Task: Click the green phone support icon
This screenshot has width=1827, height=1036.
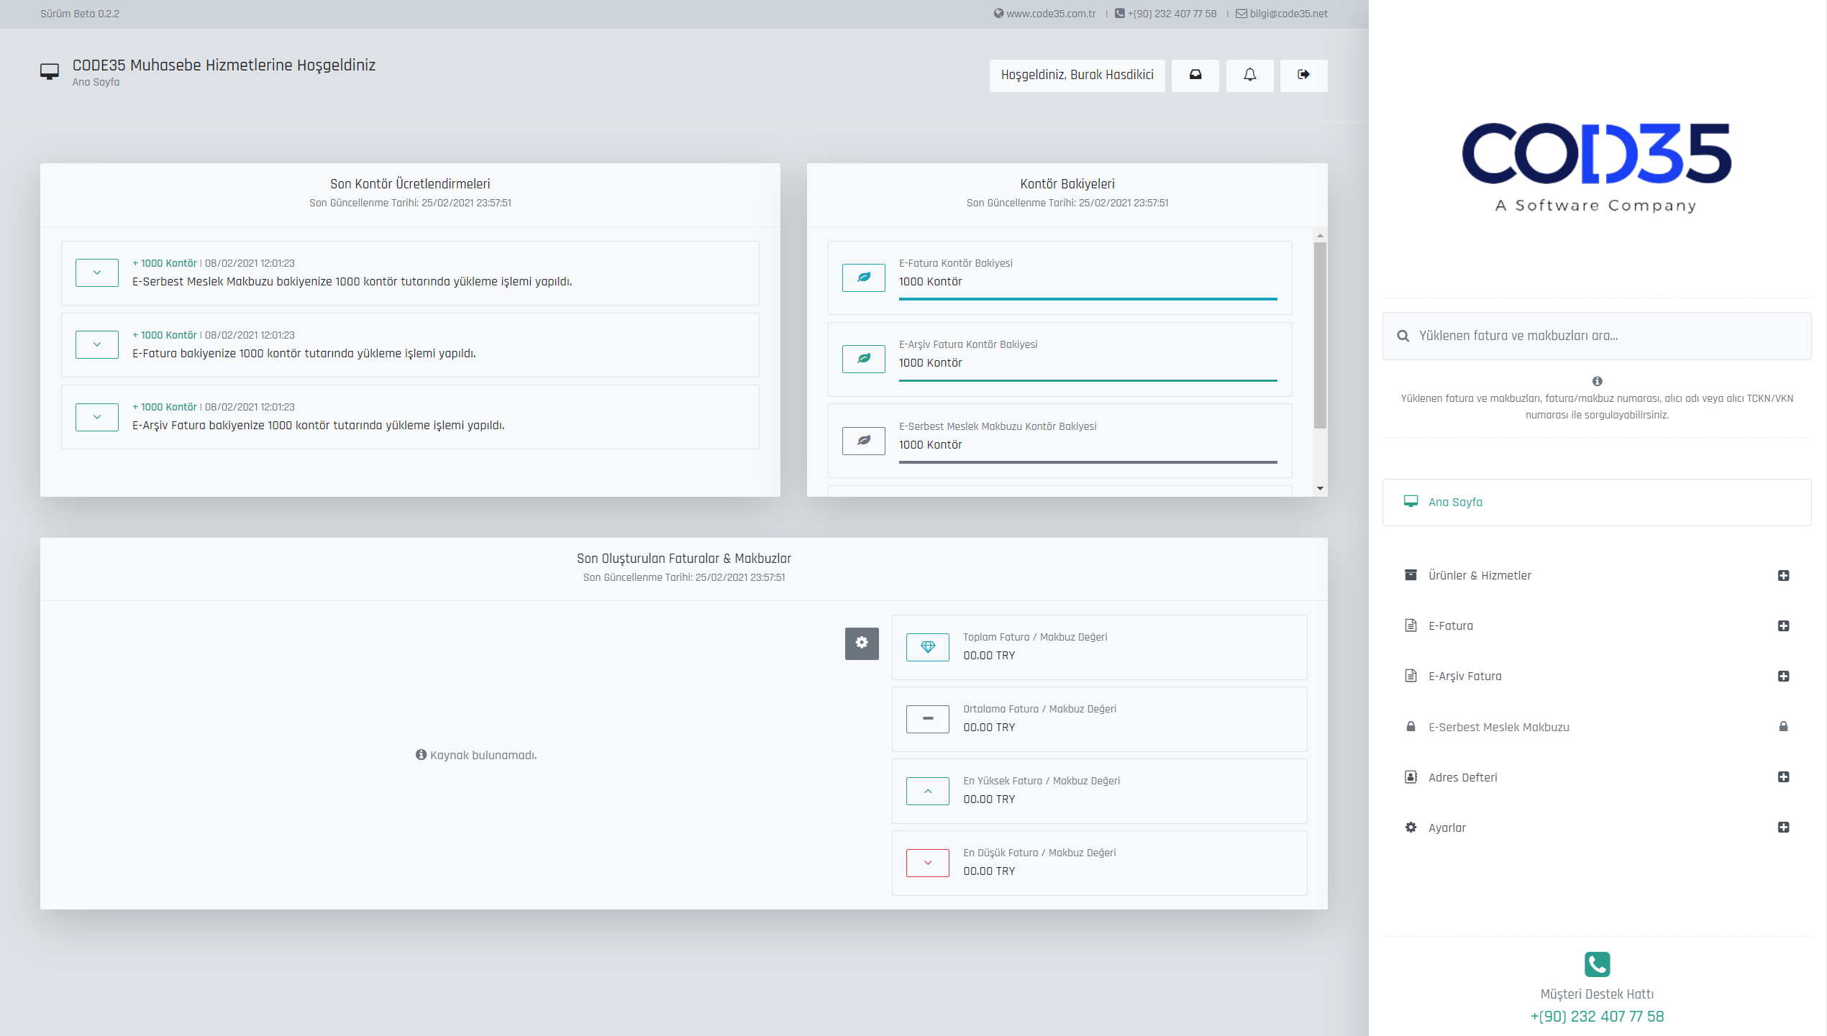Action: tap(1596, 963)
